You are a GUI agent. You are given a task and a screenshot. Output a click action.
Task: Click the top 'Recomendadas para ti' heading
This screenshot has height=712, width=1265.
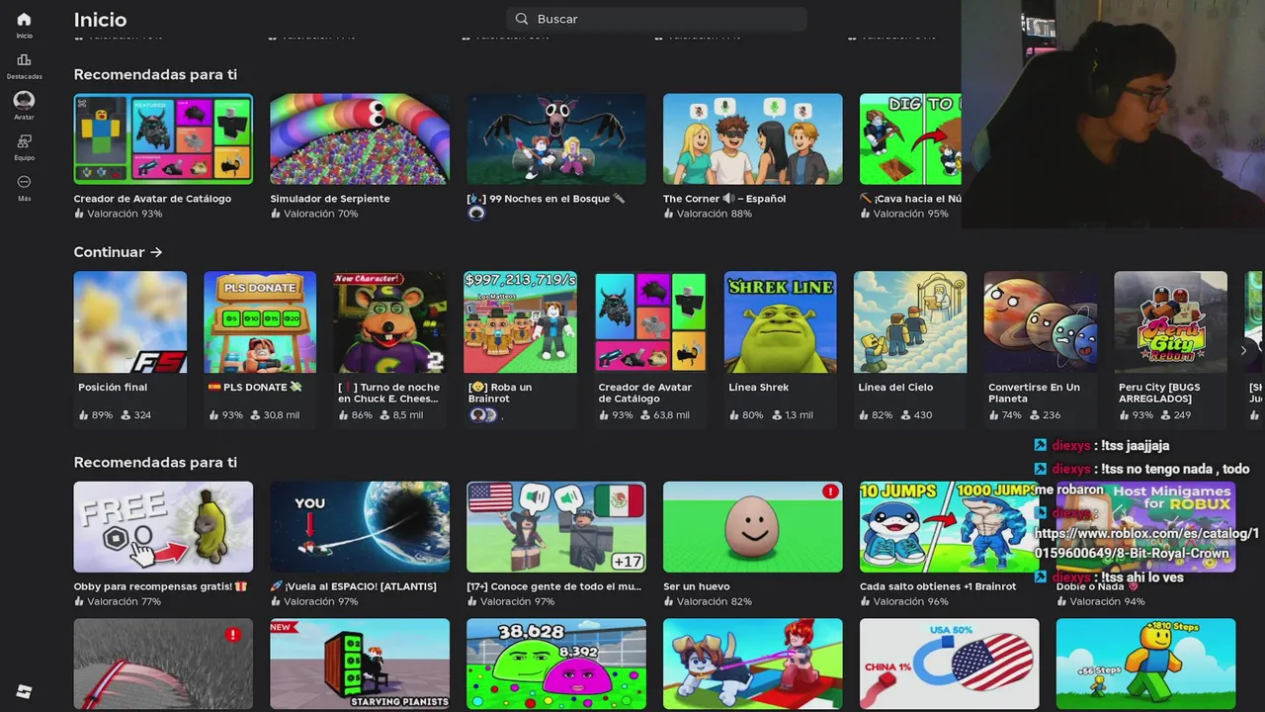(x=155, y=74)
